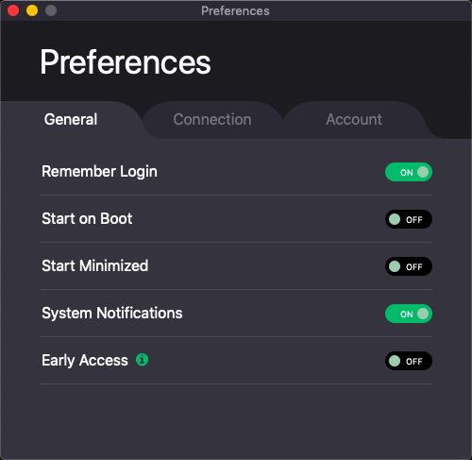
Task: Minimize the window using yellow button
Action: [x=32, y=10]
